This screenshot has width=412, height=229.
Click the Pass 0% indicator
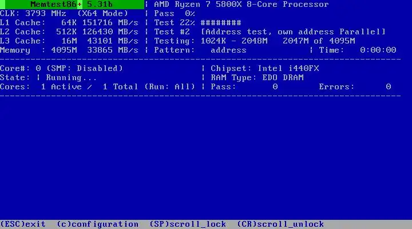[x=175, y=13]
